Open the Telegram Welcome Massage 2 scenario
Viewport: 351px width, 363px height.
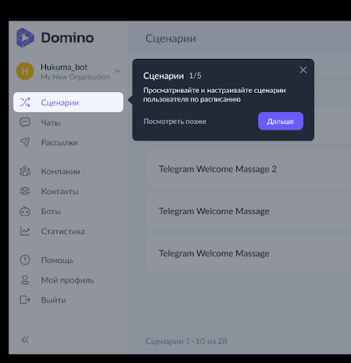tap(248, 169)
